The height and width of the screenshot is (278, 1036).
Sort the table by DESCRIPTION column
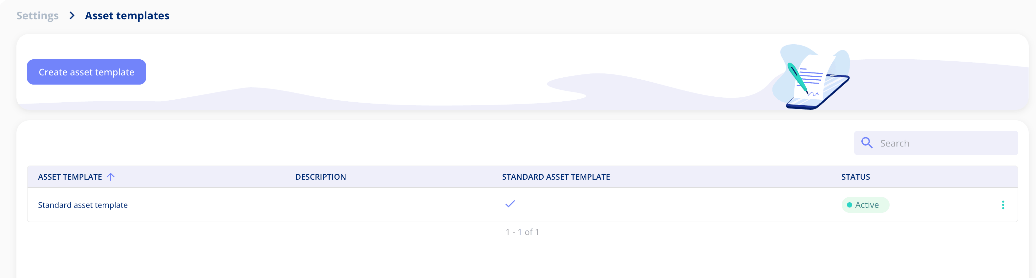(320, 176)
